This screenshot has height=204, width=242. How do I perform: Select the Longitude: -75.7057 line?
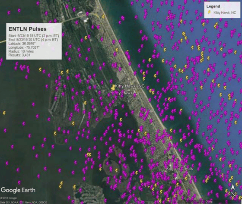[x=24, y=47]
